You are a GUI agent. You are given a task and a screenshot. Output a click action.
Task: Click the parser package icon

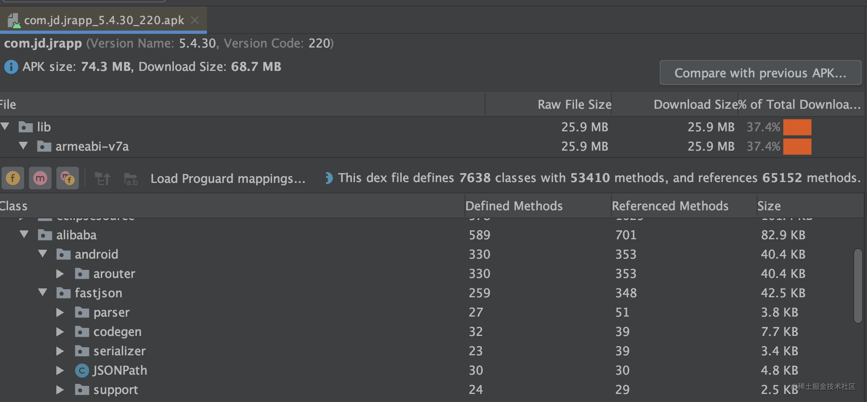[x=82, y=312]
